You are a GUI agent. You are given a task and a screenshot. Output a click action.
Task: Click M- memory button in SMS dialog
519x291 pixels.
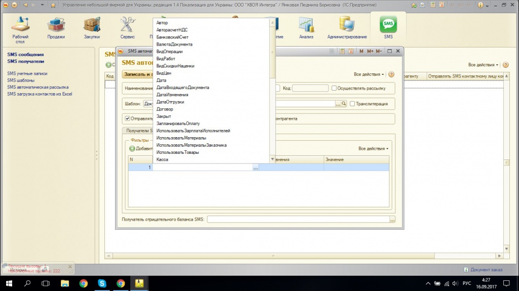[x=379, y=51]
